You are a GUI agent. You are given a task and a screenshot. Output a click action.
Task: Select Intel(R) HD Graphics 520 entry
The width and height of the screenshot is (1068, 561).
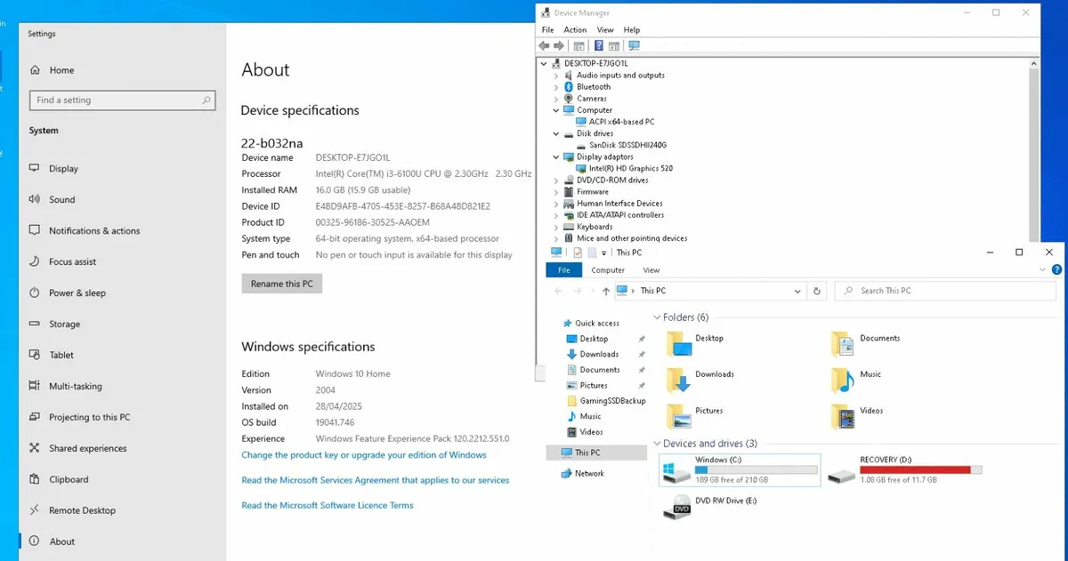[630, 168]
